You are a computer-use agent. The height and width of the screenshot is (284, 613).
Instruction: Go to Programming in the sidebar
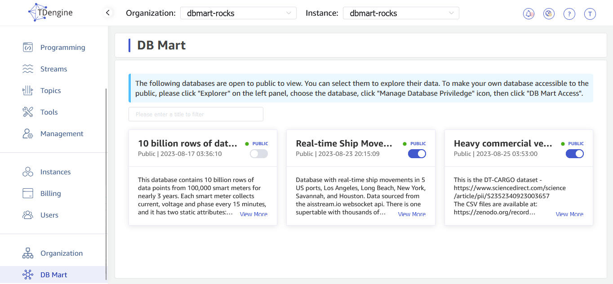click(x=62, y=48)
